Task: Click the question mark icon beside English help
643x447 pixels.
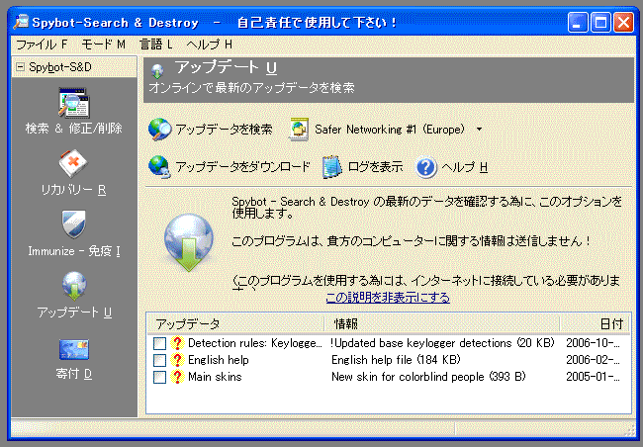Action: coord(177,360)
